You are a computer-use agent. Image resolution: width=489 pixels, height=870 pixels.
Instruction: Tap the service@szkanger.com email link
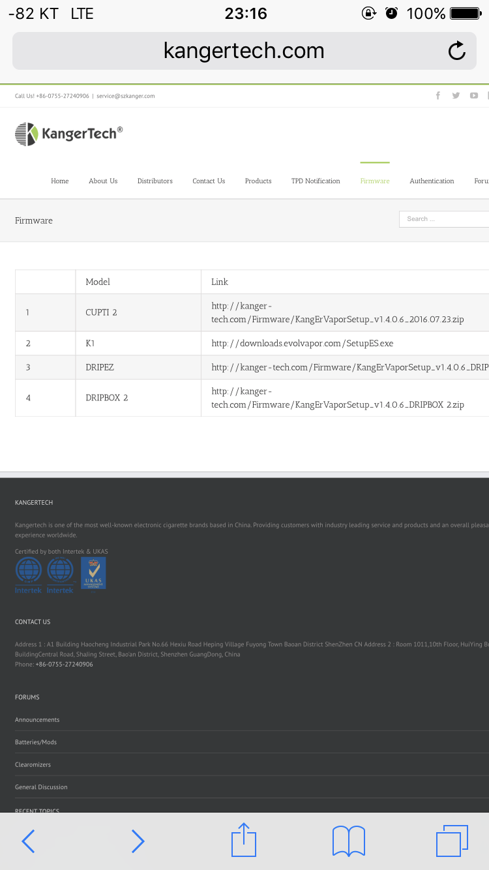click(126, 96)
